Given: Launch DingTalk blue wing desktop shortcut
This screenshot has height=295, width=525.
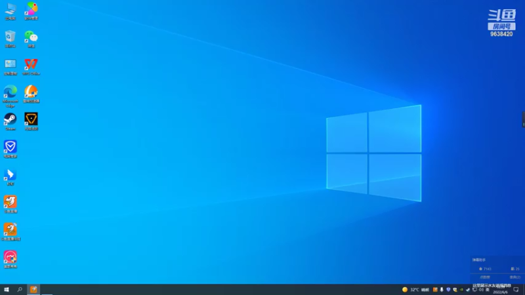Looking at the screenshot, I should tap(10, 176).
